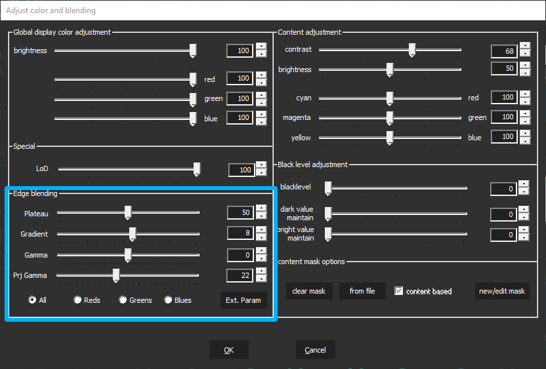Decrease Gradient value with down arrow
546x369 pixels.
pos(261,237)
